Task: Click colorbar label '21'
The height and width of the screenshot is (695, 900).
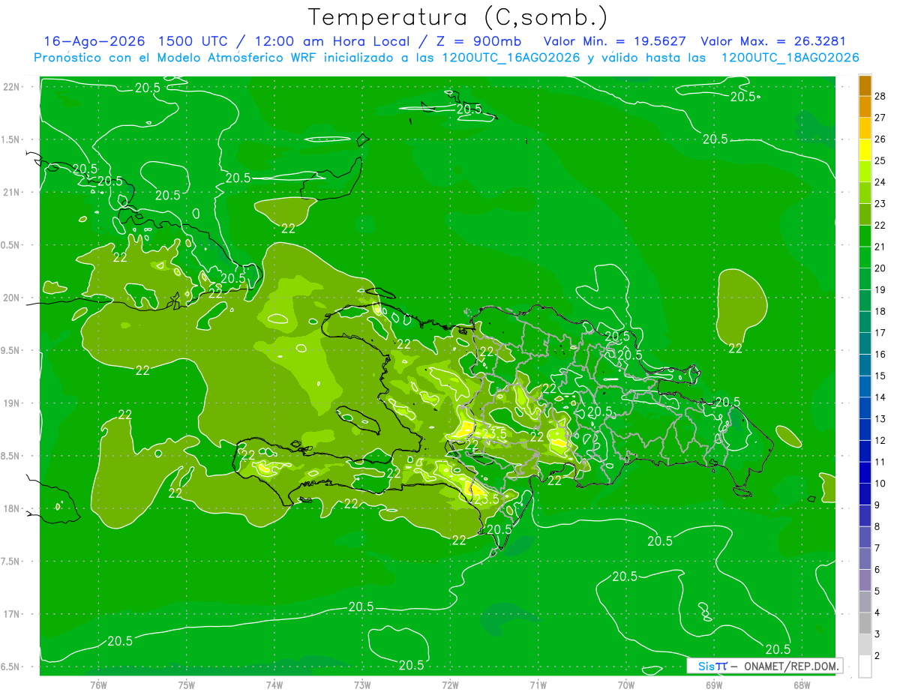Action: click(x=880, y=247)
